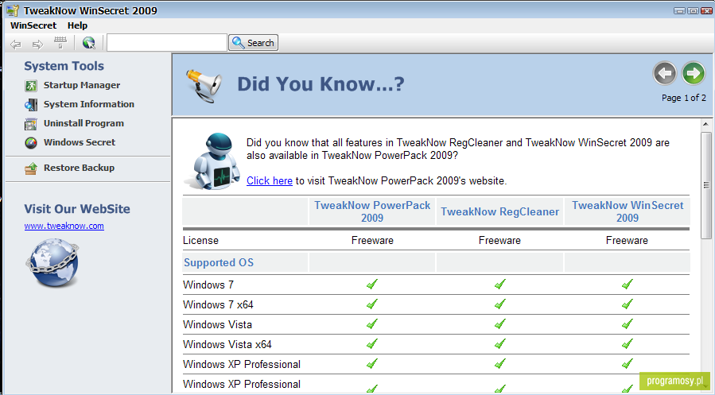Click the Page 1 of 2 indicator

click(x=684, y=98)
